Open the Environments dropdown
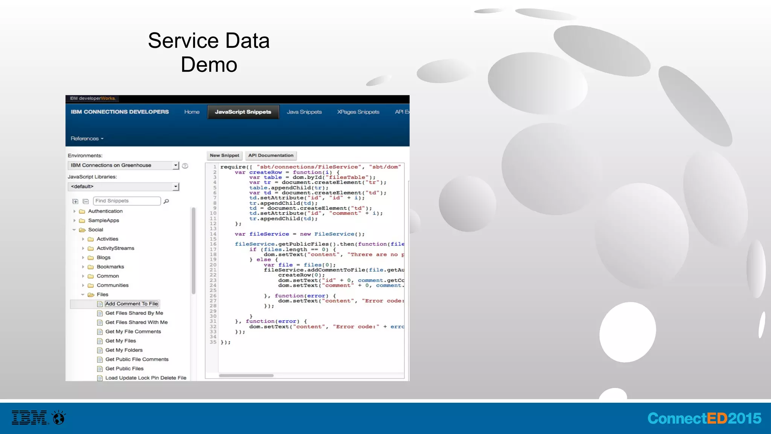Image resolution: width=771 pixels, height=434 pixels. pyautogui.click(x=175, y=165)
